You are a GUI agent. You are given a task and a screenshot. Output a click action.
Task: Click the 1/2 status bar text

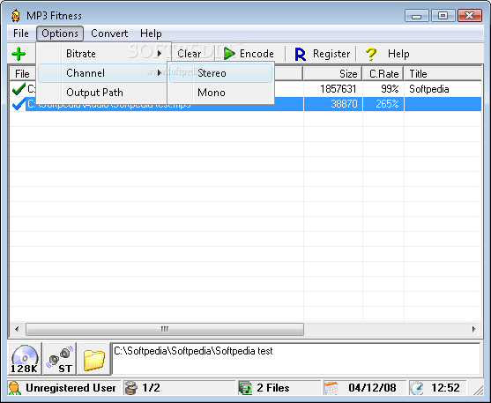point(151,388)
